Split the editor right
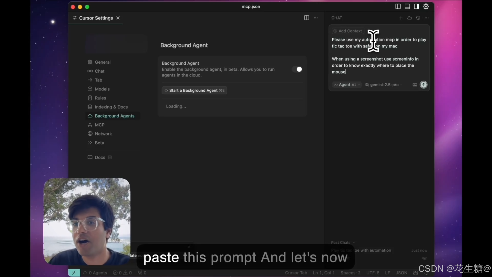The width and height of the screenshot is (492, 277). click(x=306, y=18)
